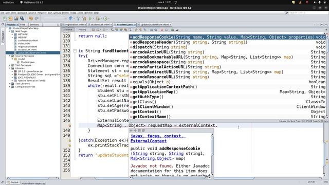Click the Output button in status bar
329x185 pixels.
point(13,182)
